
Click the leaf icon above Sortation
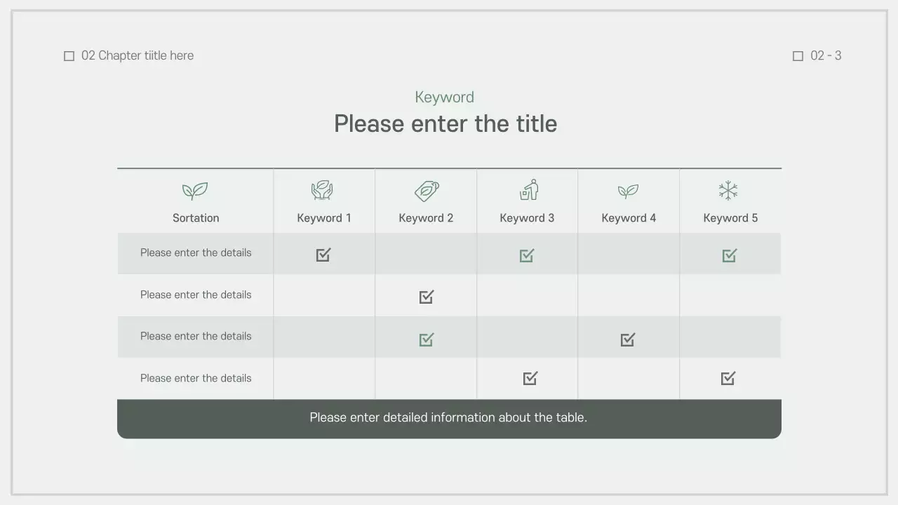tap(195, 191)
